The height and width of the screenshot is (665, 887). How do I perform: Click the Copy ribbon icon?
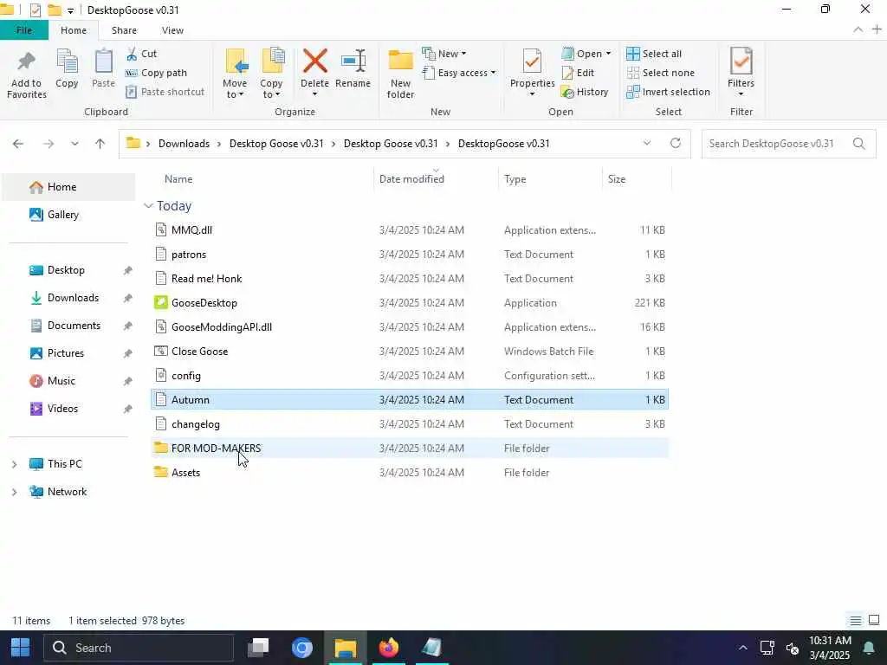67,61
